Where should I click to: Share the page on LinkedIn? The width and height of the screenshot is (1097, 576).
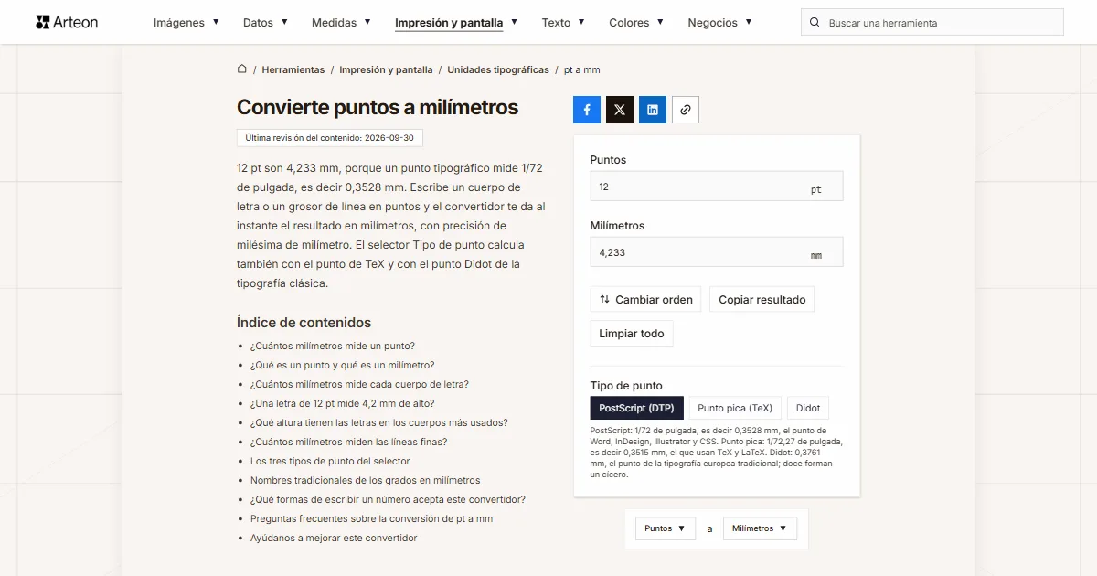pos(653,110)
